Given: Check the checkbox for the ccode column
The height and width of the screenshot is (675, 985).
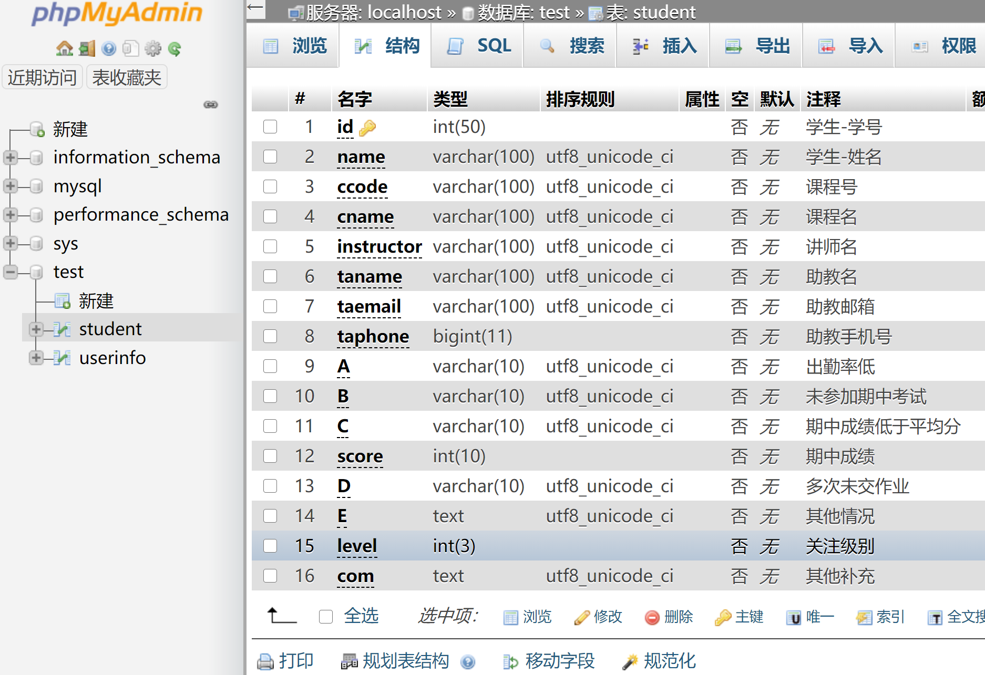Looking at the screenshot, I should point(270,186).
